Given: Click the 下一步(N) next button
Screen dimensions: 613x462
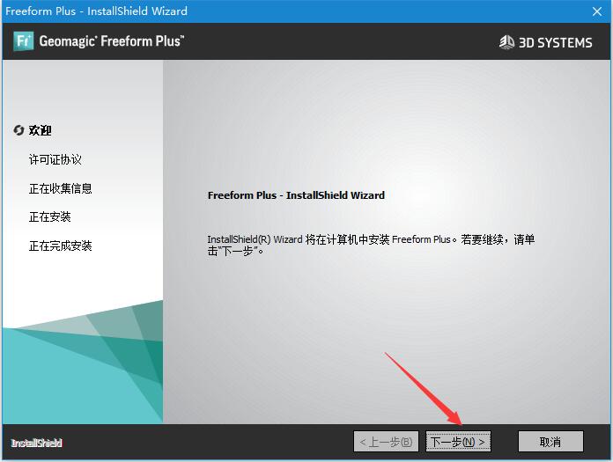Looking at the screenshot, I should coord(458,442).
